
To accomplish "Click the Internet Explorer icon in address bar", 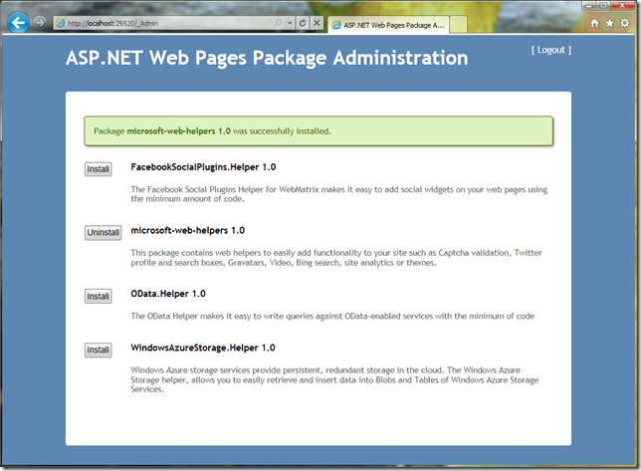I will (x=61, y=23).
